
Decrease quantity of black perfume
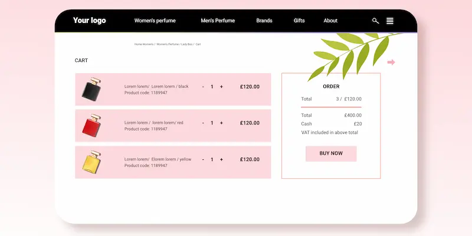[203, 87]
